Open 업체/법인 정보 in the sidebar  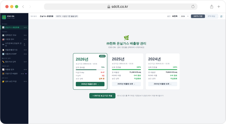pyautogui.click(x=14, y=35)
